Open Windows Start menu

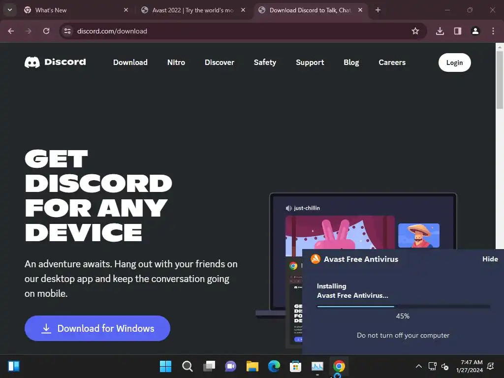(165, 366)
